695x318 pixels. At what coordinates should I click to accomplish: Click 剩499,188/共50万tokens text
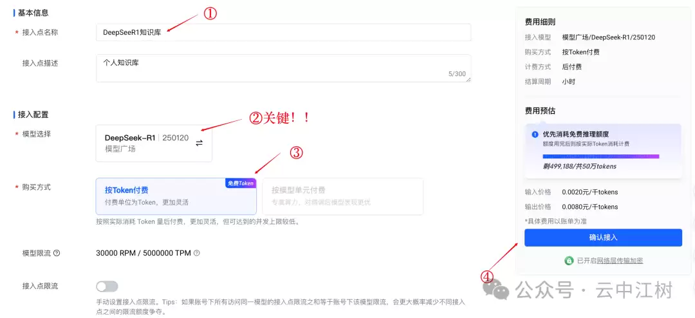(579, 167)
